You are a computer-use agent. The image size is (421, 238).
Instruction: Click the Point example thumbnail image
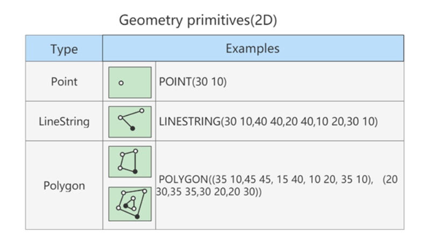(x=130, y=82)
